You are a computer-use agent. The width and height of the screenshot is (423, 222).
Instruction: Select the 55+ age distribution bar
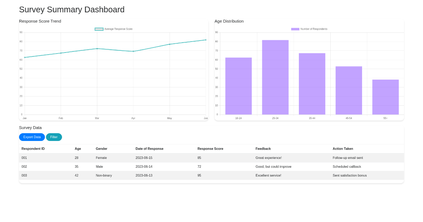(x=385, y=98)
